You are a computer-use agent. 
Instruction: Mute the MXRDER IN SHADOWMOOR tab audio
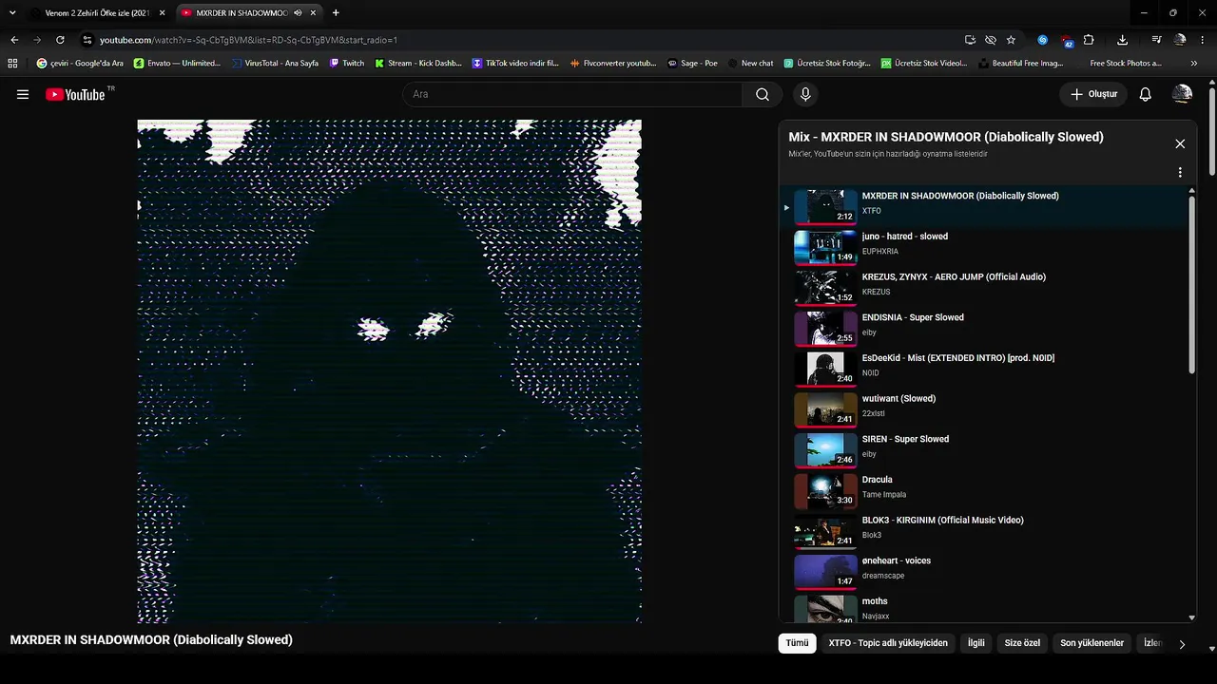click(298, 13)
